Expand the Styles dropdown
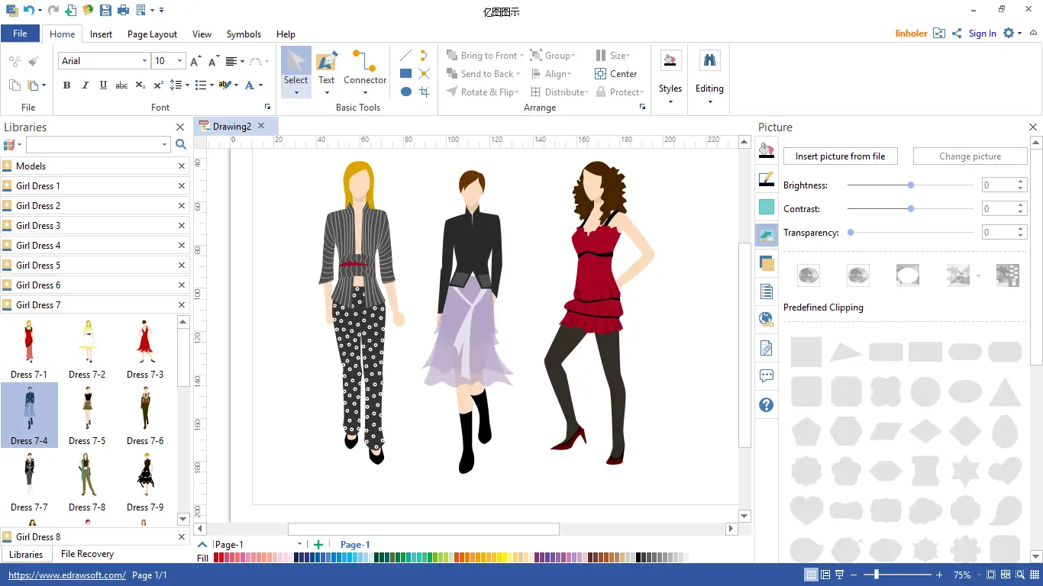Viewport: 1043px width, 586px height. 670,101
